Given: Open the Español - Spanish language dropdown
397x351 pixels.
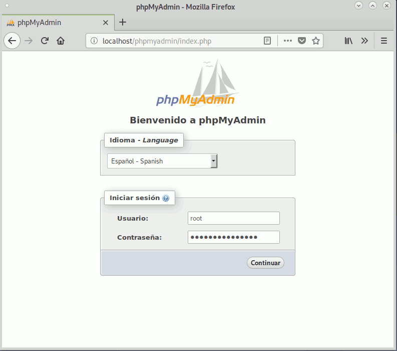Looking at the screenshot, I should tap(162, 161).
